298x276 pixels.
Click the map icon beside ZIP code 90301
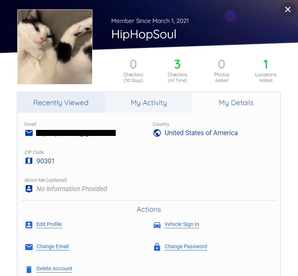(29, 161)
